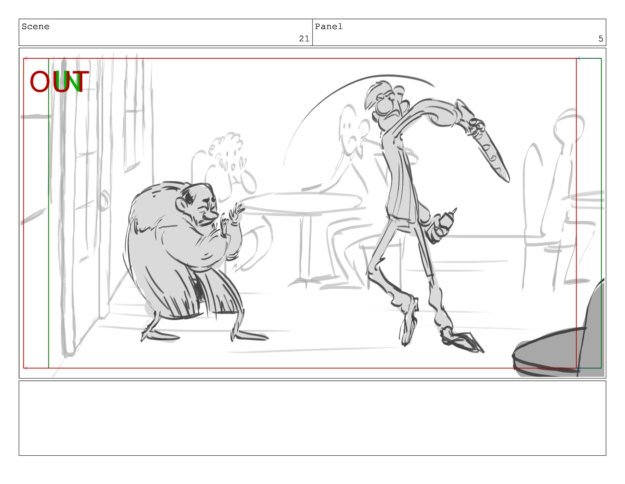Click the green IN camera label

click(68, 81)
